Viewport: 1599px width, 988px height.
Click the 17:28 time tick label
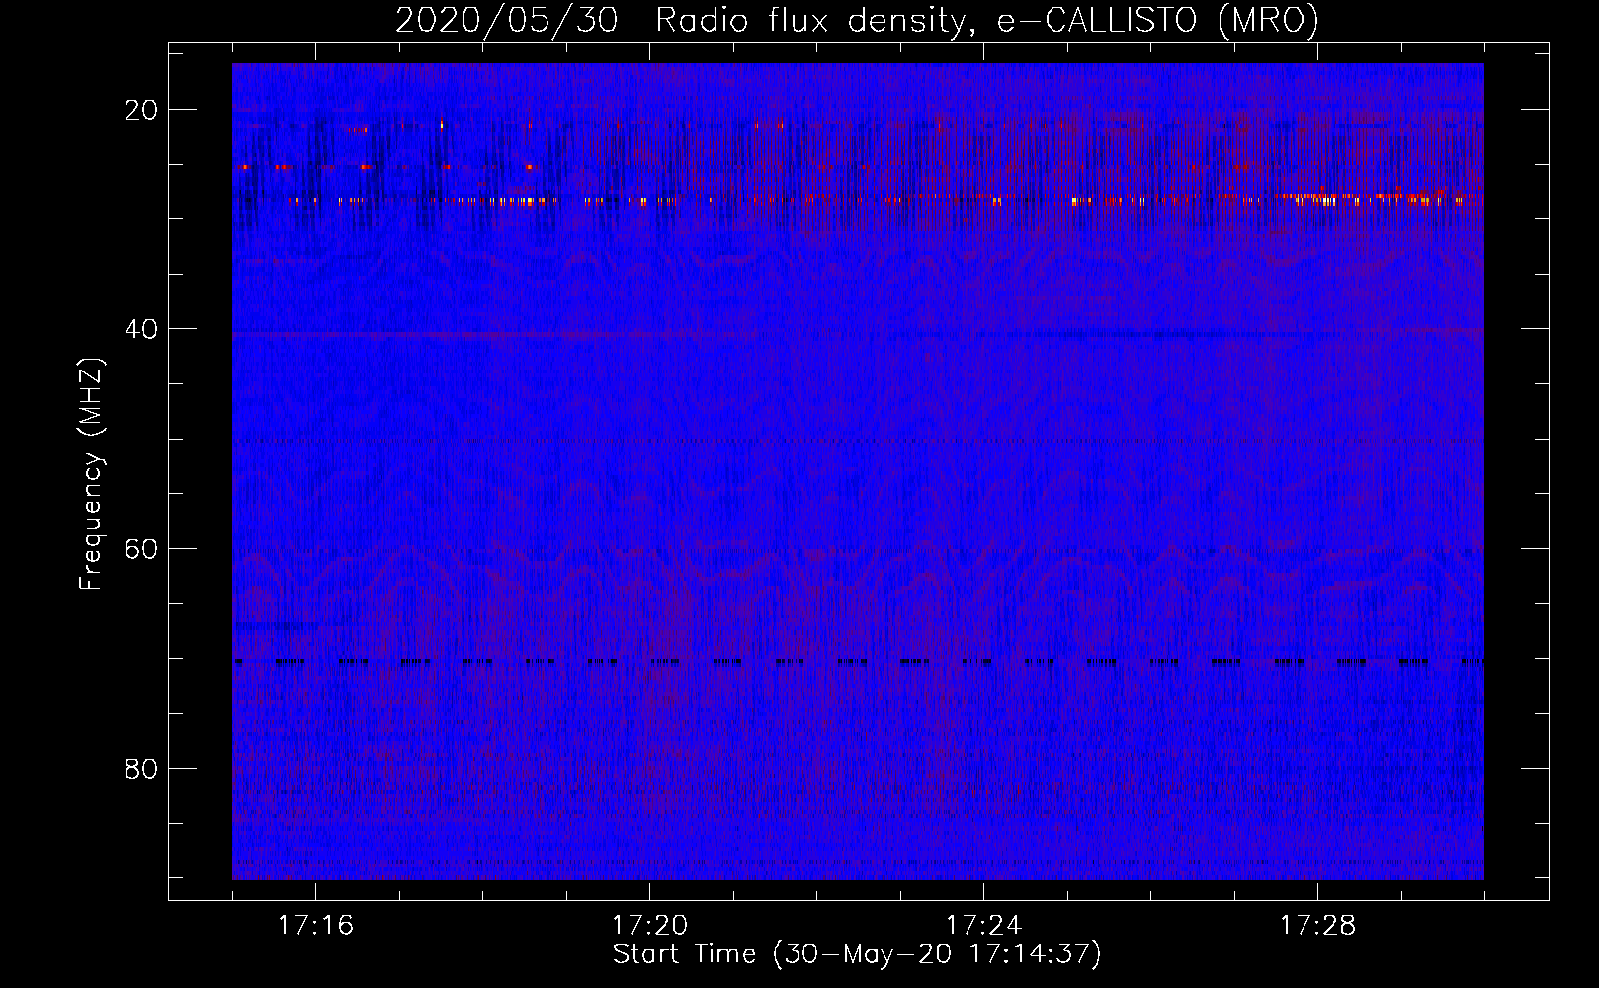pos(1317,926)
